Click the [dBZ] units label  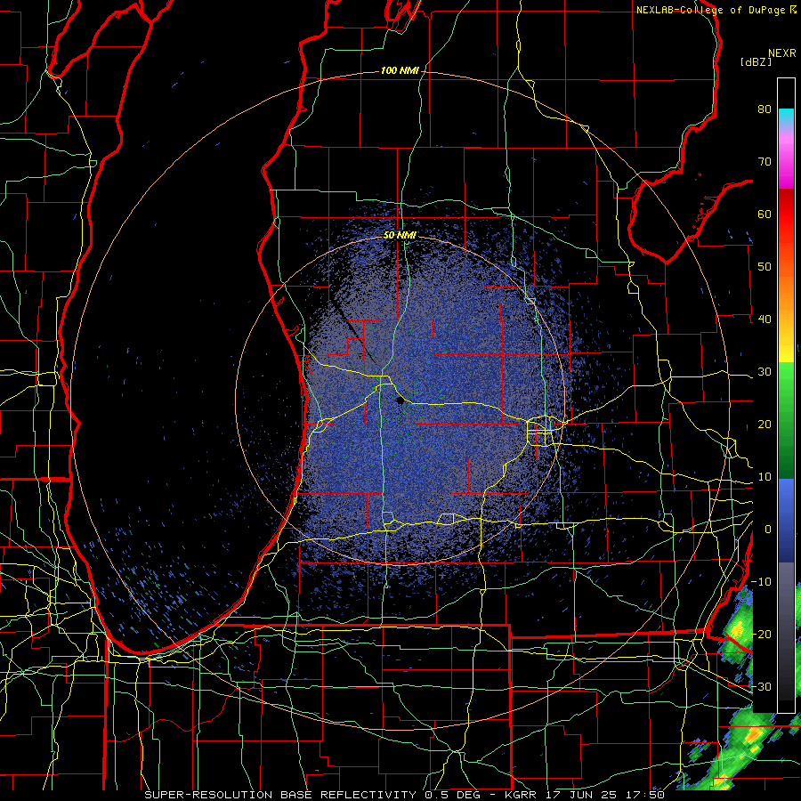(x=756, y=62)
